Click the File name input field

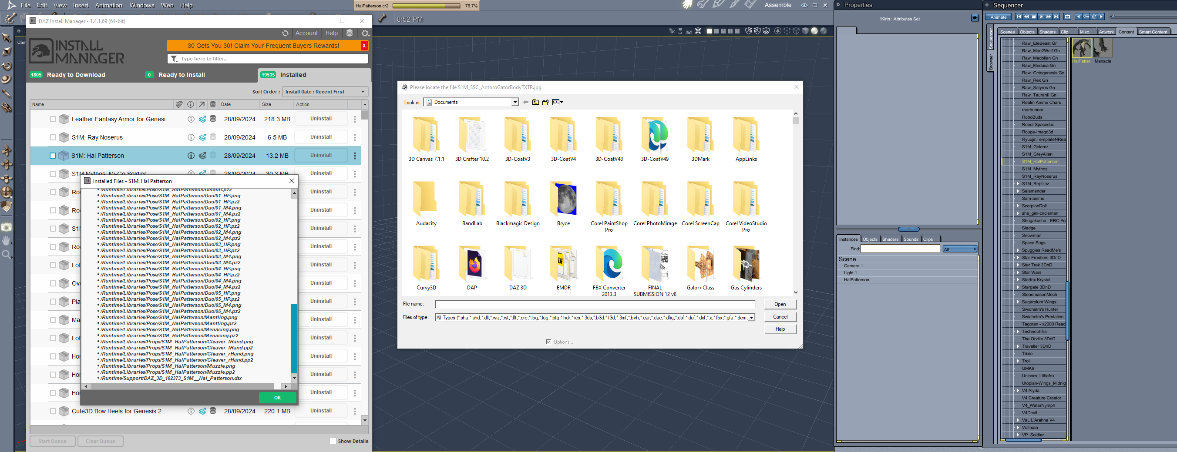[595, 304]
